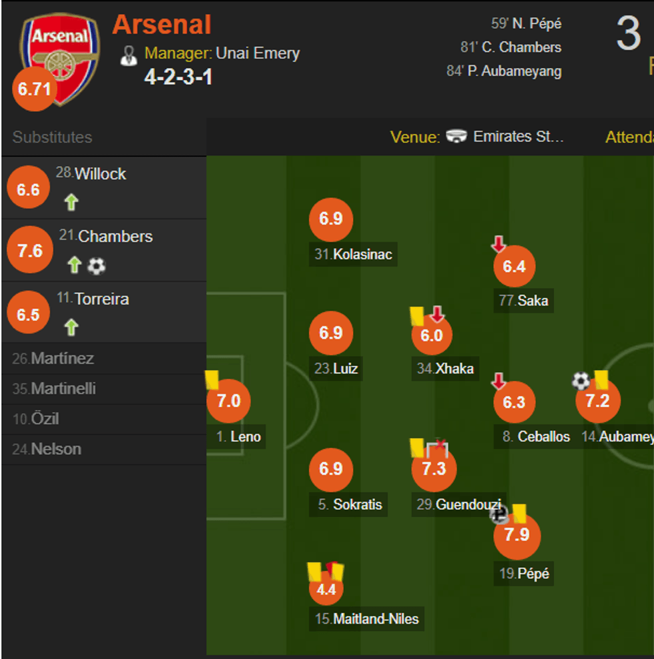The width and height of the screenshot is (654, 659).
Task: Click the Arsenal club crest
Action: click(59, 58)
